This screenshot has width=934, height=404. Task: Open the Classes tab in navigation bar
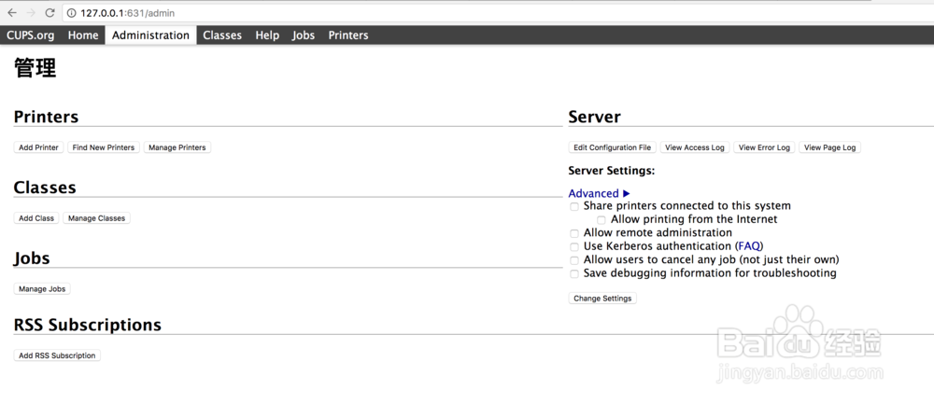pyautogui.click(x=222, y=35)
